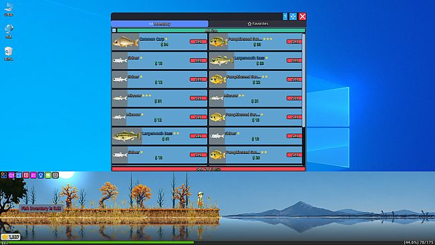Select the second desktop icon
Viewport: 435px width, 245px height.
[x=9, y=31]
